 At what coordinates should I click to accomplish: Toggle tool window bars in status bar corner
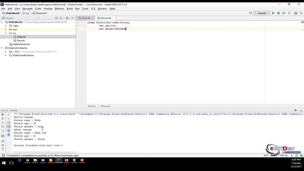click(3, 155)
